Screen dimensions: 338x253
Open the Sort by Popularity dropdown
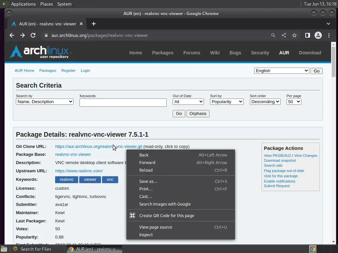(x=226, y=101)
